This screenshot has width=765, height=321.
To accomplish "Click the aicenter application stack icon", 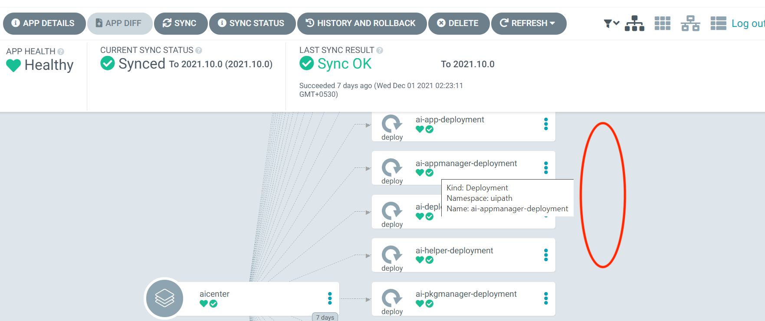I will click(x=164, y=298).
